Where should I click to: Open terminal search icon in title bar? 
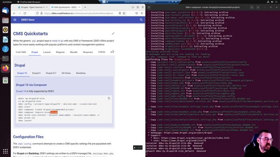[252, 7]
